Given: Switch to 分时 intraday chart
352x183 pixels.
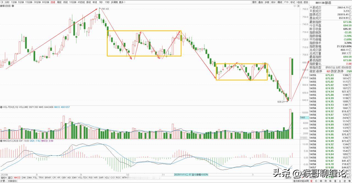Looking at the screenshot, I should click(7, 2).
